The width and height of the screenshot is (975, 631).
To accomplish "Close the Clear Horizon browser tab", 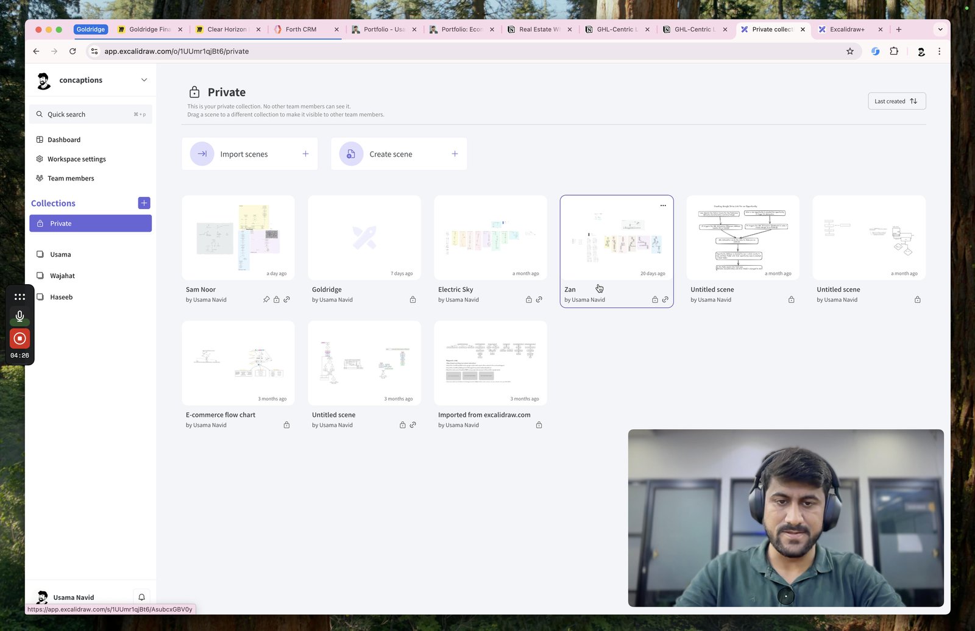I will 258,29.
